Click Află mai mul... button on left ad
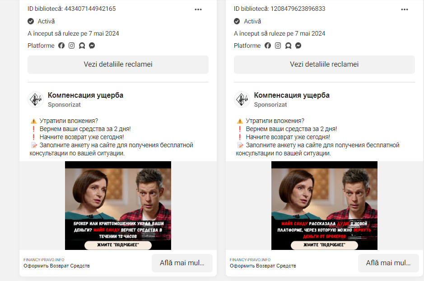424x281 pixels. coord(182,263)
